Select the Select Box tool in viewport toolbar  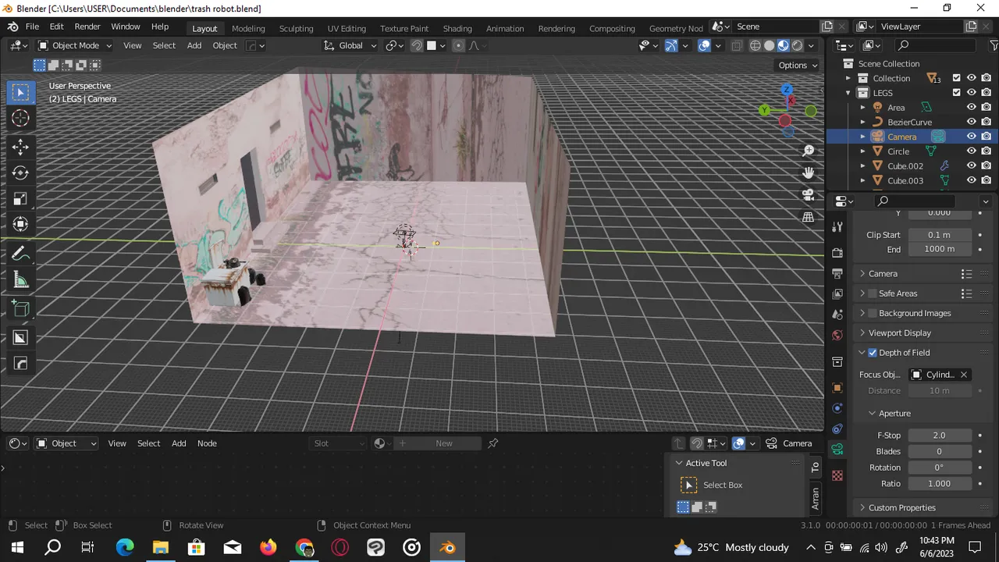pos(21,92)
